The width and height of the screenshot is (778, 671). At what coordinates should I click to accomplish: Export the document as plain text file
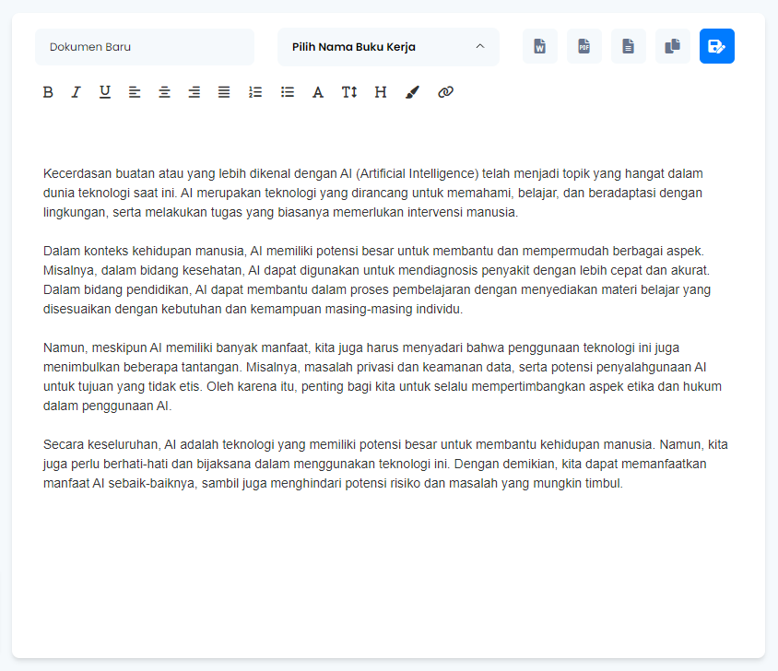628,46
